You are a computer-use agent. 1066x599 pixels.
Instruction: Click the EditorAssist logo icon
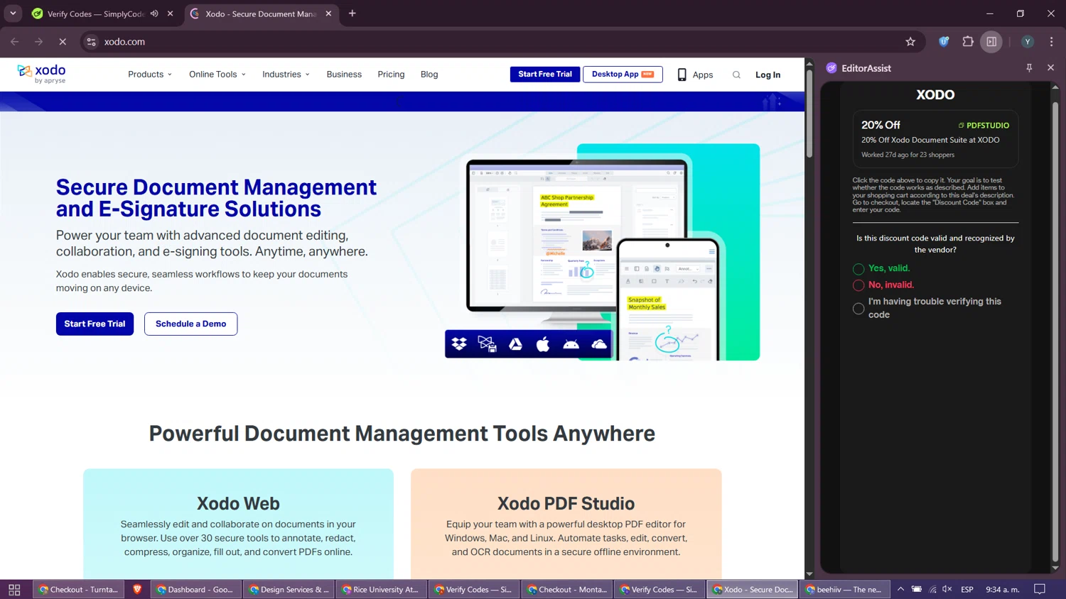click(831, 68)
